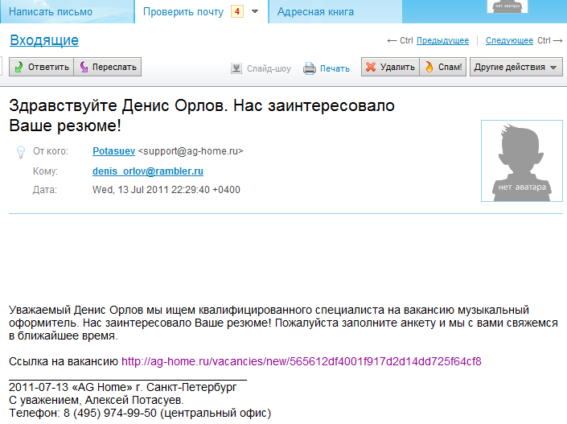The image size is (567, 424).
Task: Click the Переслать button label
Action: 114,67
